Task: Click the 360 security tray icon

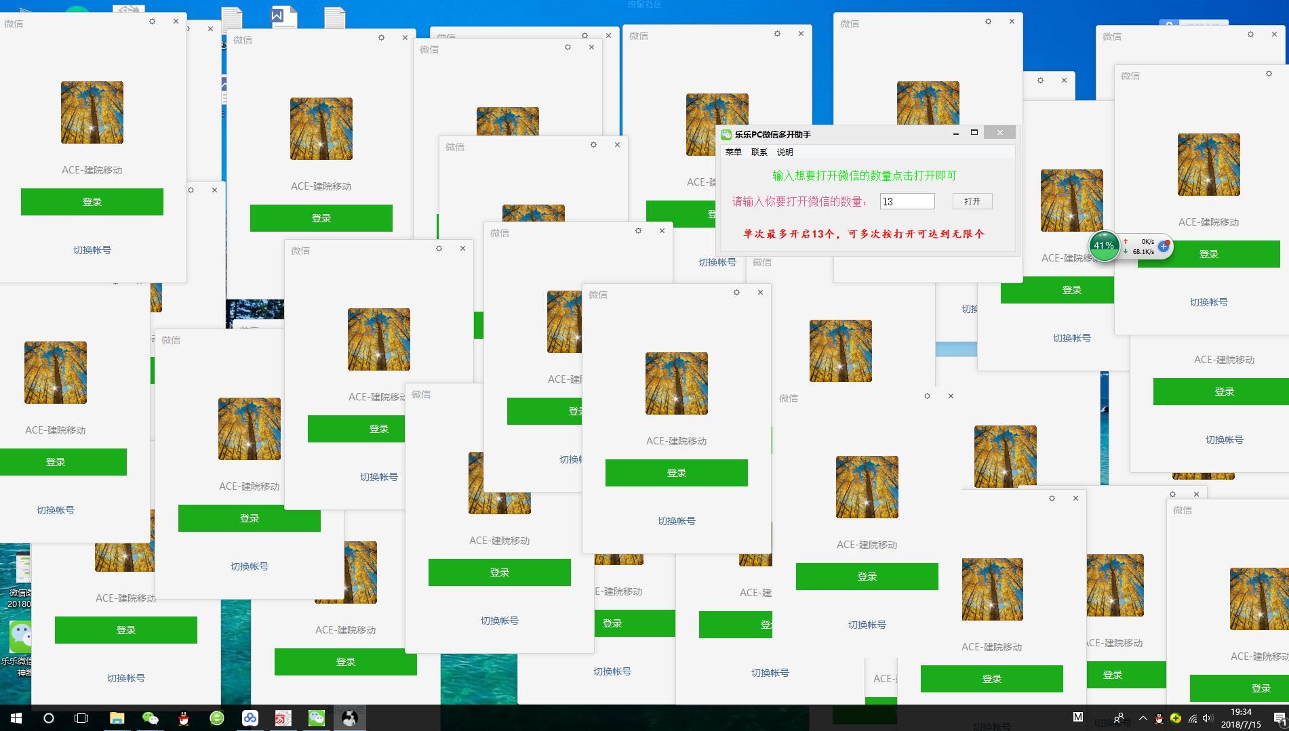Action: pyautogui.click(x=1176, y=719)
